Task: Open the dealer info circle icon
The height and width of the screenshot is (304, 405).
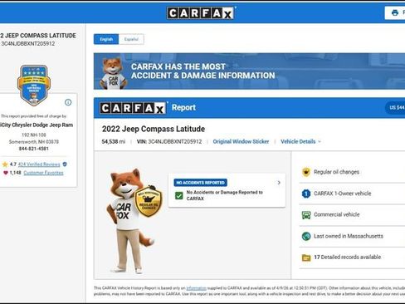Action: (68, 102)
